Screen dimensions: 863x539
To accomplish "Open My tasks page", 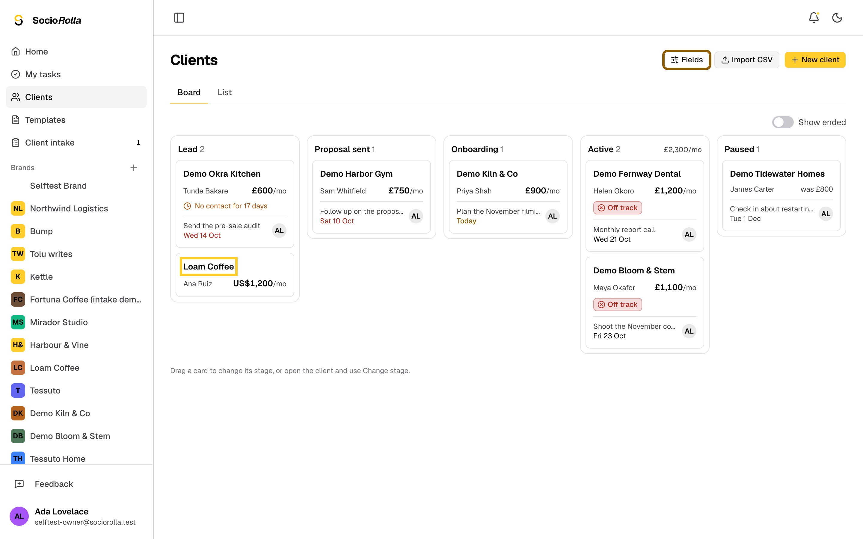I will tap(76, 74).
